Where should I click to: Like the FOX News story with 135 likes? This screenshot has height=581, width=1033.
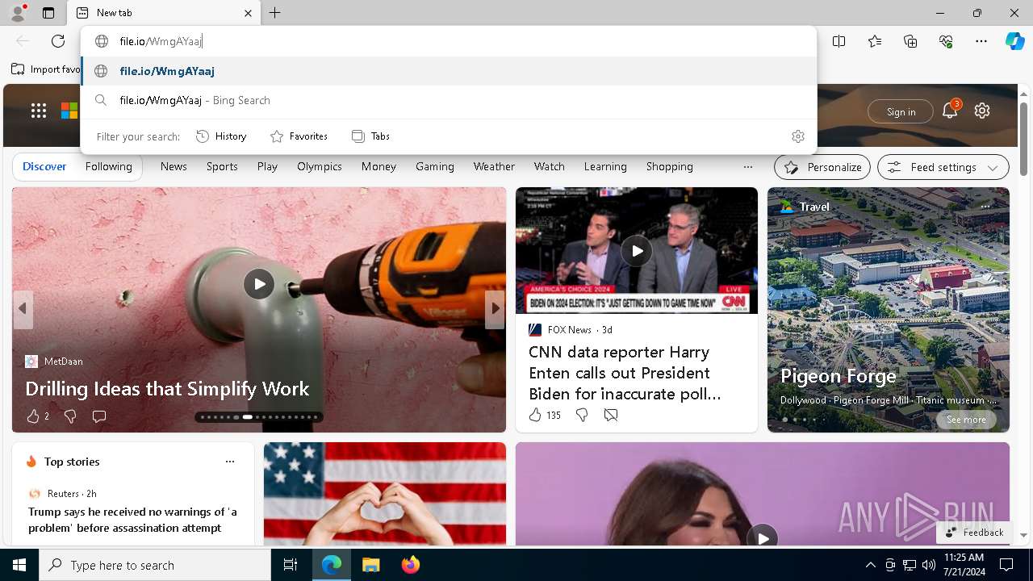544,415
